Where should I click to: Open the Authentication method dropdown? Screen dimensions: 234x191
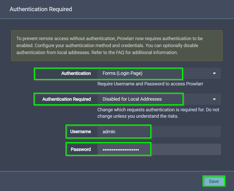(x=159, y=73)
